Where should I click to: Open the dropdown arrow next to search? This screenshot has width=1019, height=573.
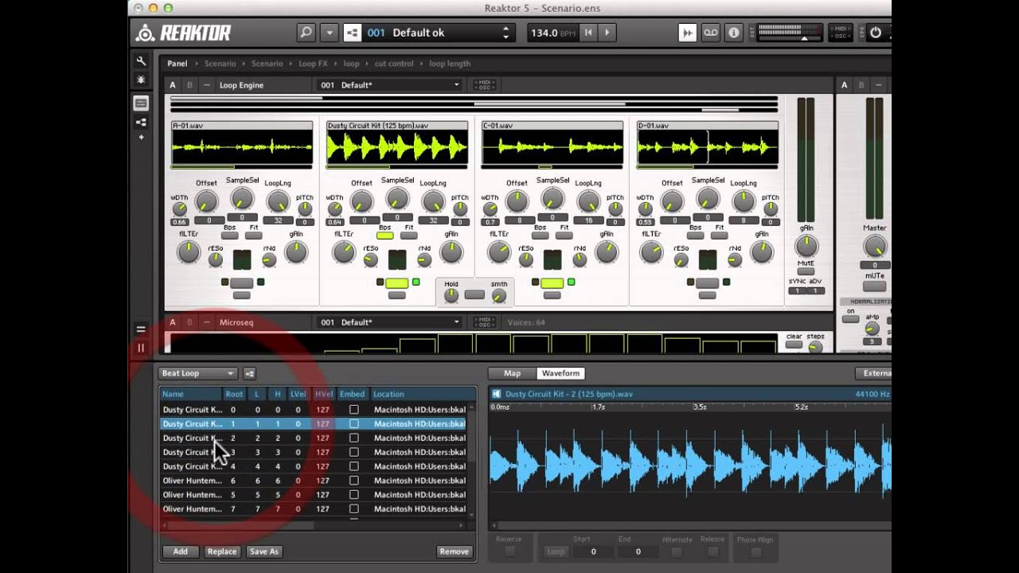click(x=329, y=33)
